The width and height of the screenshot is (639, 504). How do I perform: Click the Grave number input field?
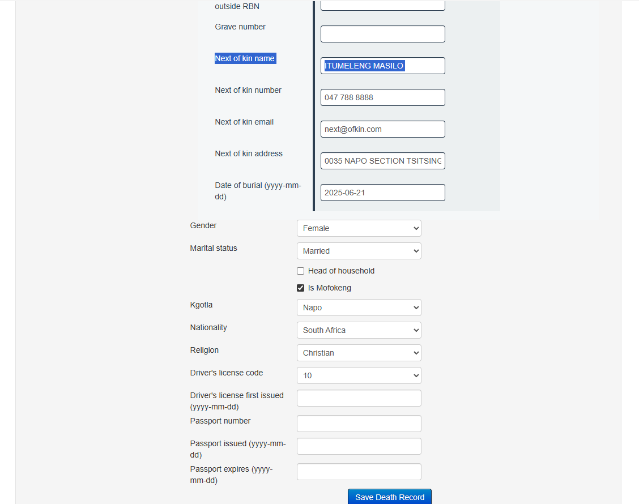point(382,34)
